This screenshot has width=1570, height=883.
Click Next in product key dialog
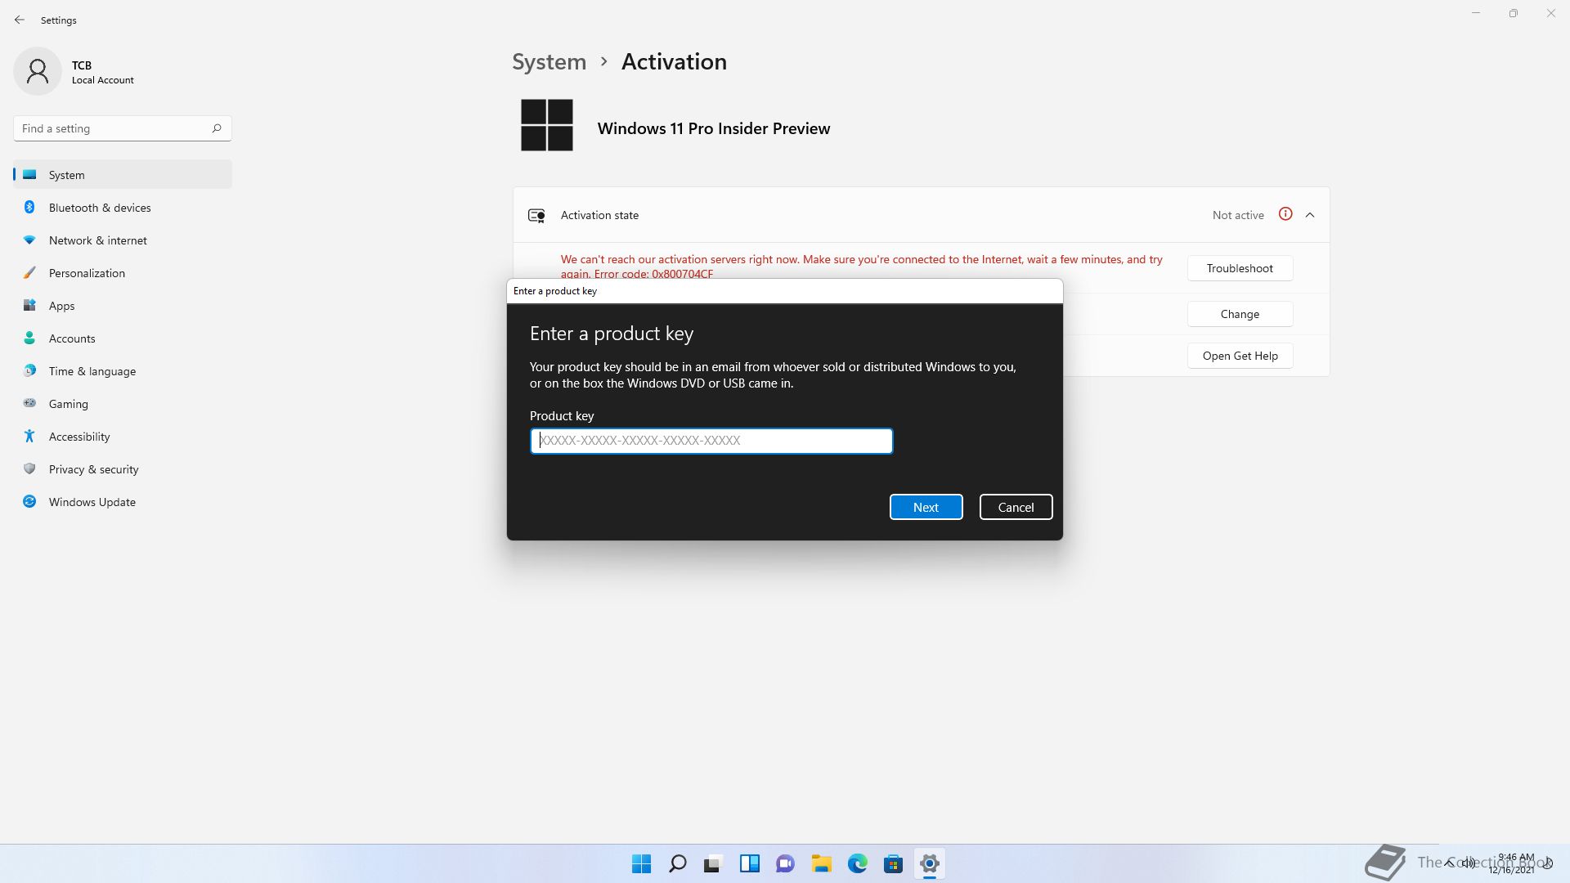tap(926, 507)
